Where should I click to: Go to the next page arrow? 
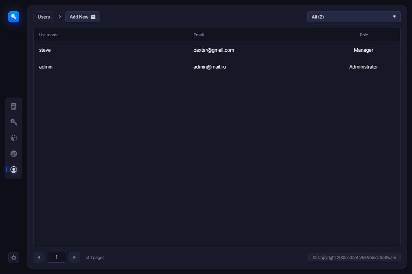coord(75,257)
